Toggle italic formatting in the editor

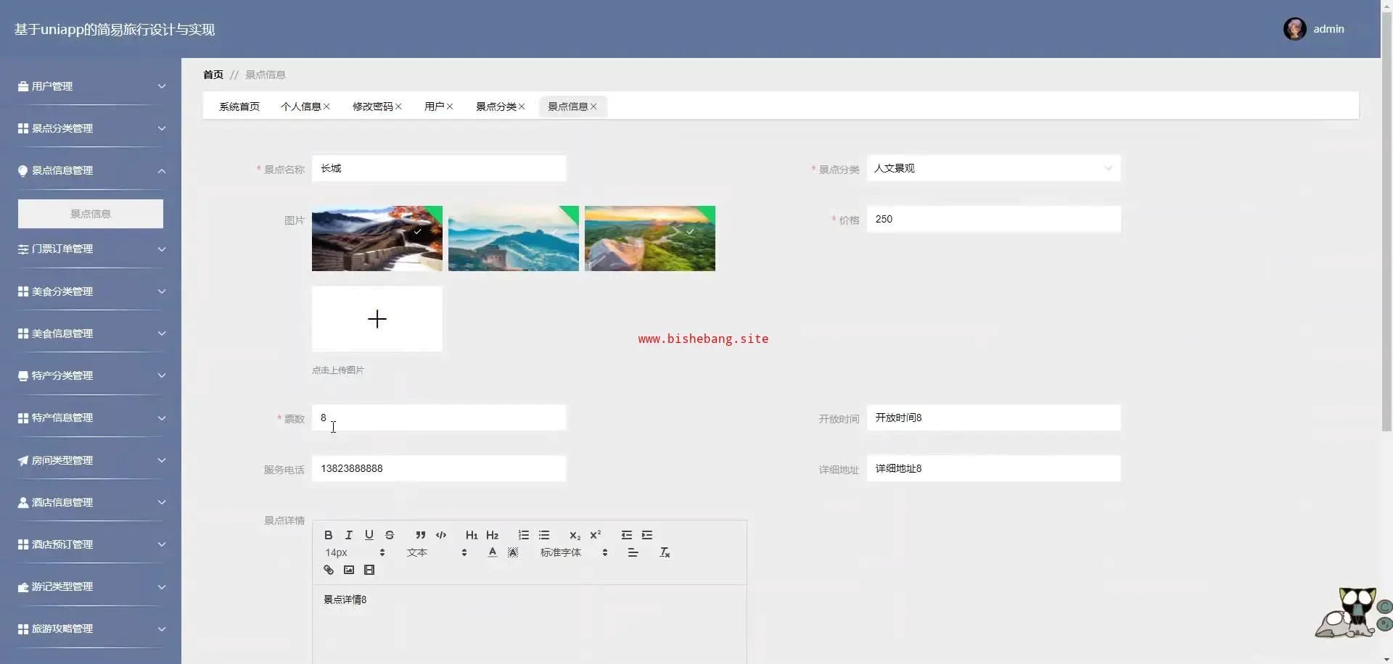point(348,535)
